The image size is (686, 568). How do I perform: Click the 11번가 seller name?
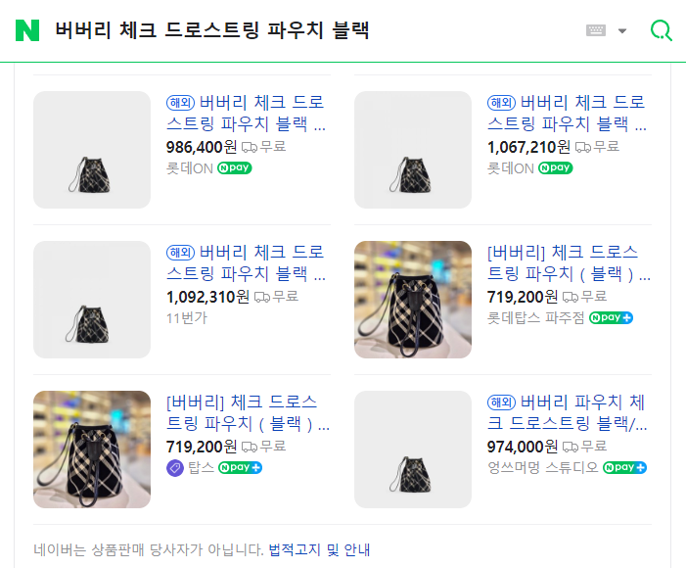coord(187,317)
